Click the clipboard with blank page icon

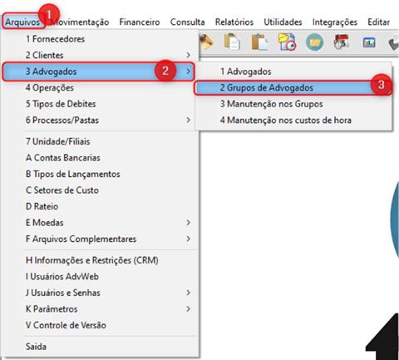[x=259, y=42]
